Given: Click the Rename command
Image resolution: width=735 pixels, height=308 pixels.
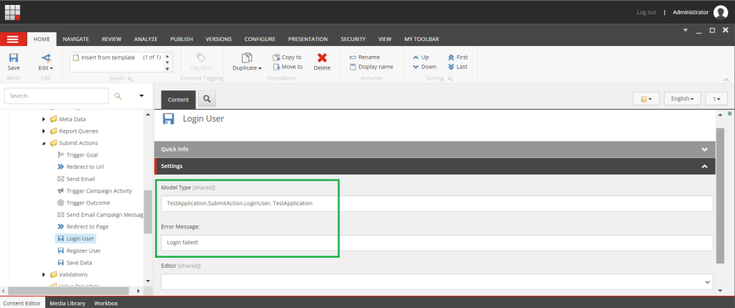Looking at the screenshot, I should [x=367, y=57].
